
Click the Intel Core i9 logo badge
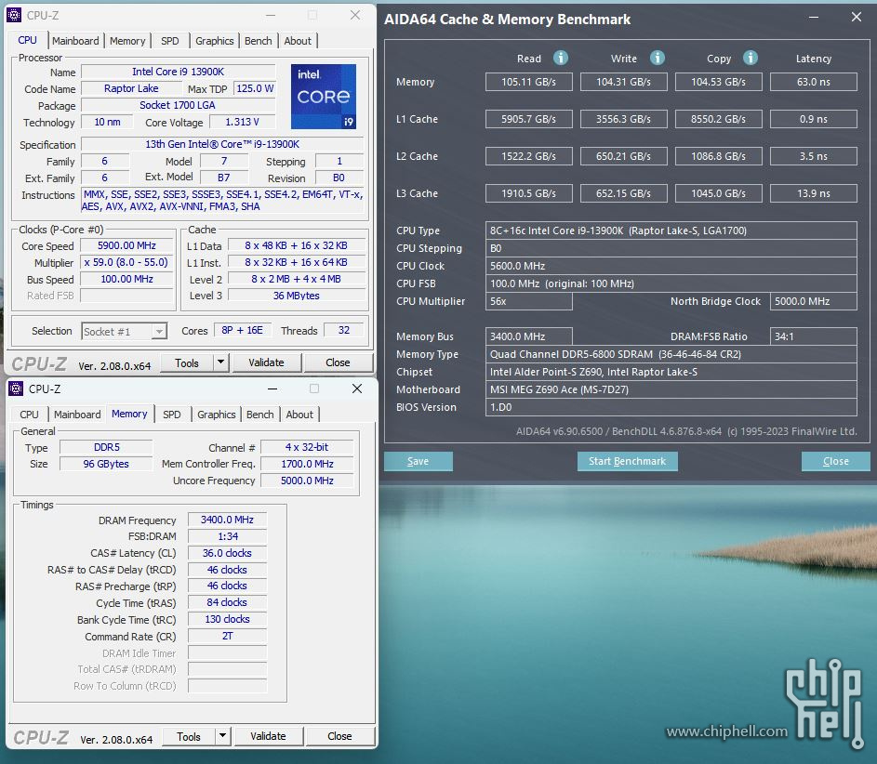[x=324, y=96]
